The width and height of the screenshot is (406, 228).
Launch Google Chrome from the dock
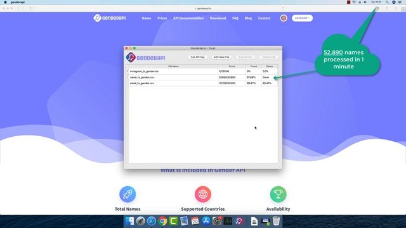pos(162,221)
